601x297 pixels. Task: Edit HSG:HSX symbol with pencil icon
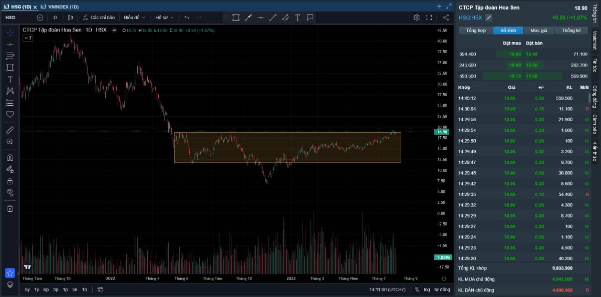coord(489,18)
